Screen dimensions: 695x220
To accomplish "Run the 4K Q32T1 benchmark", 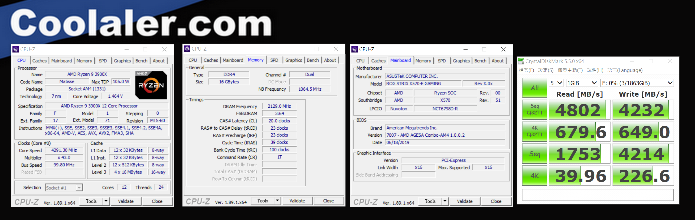I will click(x=534, y=132).
